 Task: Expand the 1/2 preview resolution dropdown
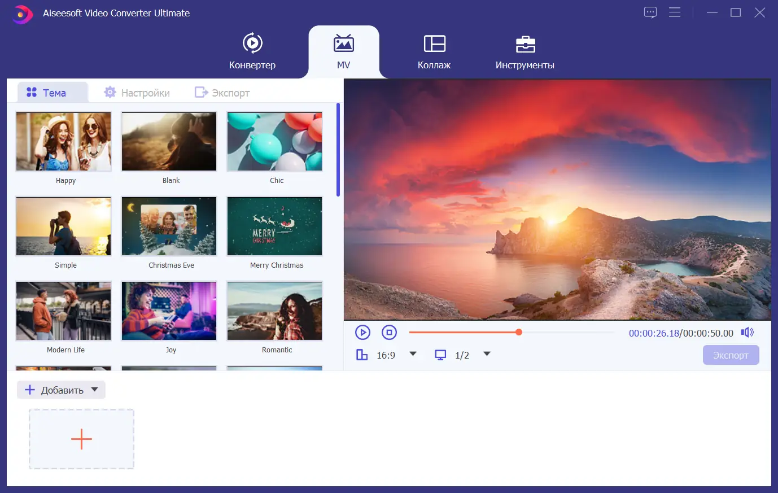click(x=487, y=354)
